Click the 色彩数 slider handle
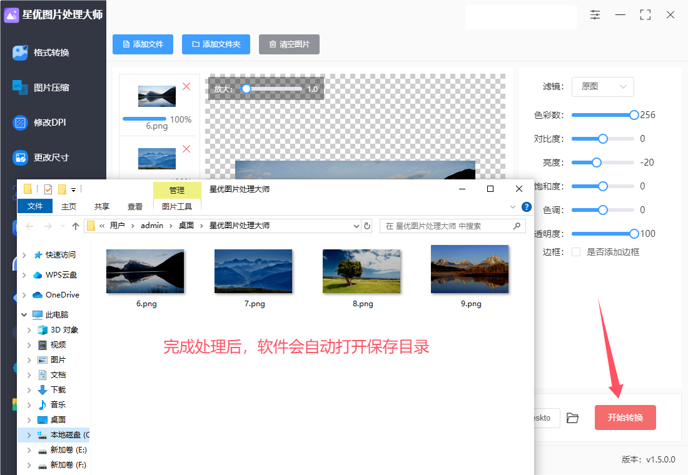 click(x=634, y=115)
